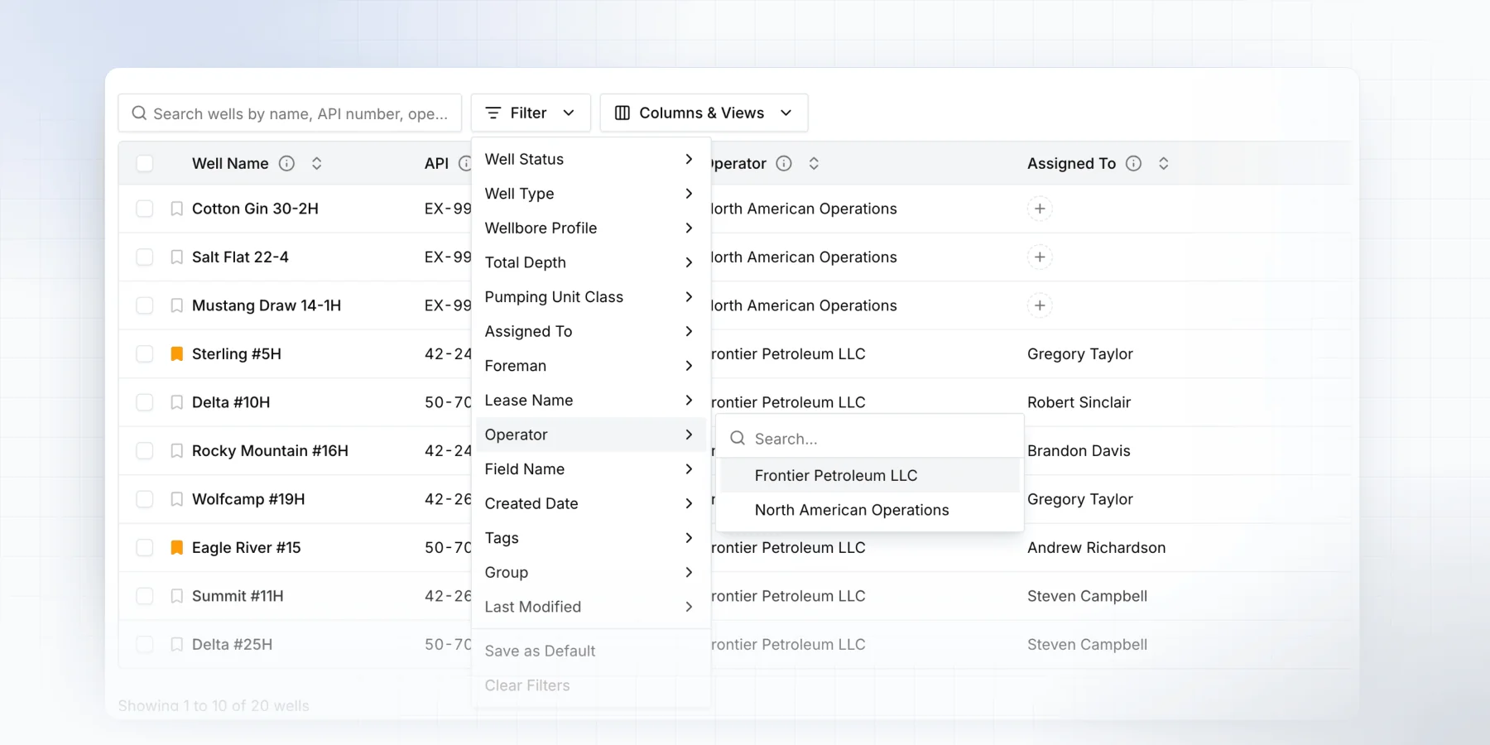Click the info icon beside Assigned To header
This screenshot has height=745, width=1490.
tap(1134, 164)
